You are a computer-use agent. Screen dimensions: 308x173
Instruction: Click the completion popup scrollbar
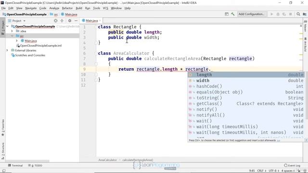click(x=306, y=96)
